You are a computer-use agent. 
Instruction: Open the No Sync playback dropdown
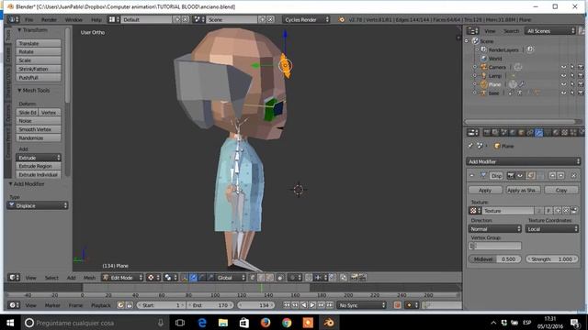pos(361,305)
